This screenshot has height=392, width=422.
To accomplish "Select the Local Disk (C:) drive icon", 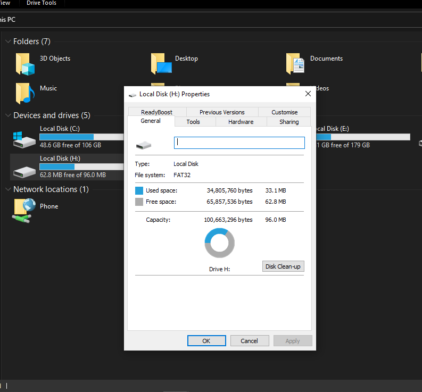I will (24, 140).
